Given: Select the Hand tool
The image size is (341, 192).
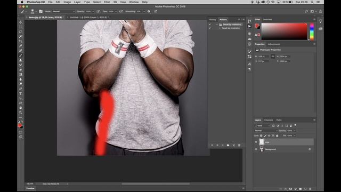Looking at the screenshot, I should point(20,108).
